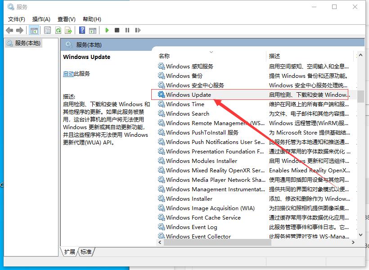Click description cell Windows 远程管理(WinRM)服
Viewport: 369px width, 270px height.
pos(309,123)
